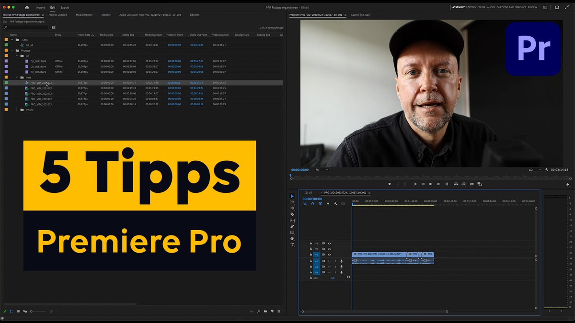Viewport: 575px width, 323px height.
Task: Expand the iPhone bin
Action: (17, 110)
